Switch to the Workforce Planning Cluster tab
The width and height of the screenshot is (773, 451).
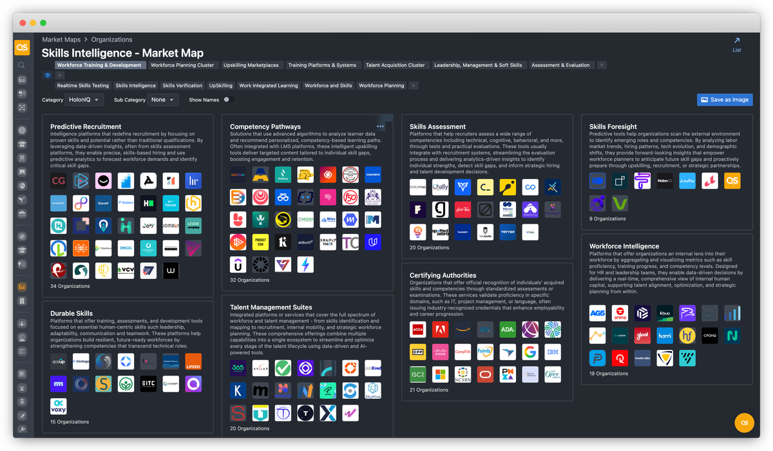(182, 65)
